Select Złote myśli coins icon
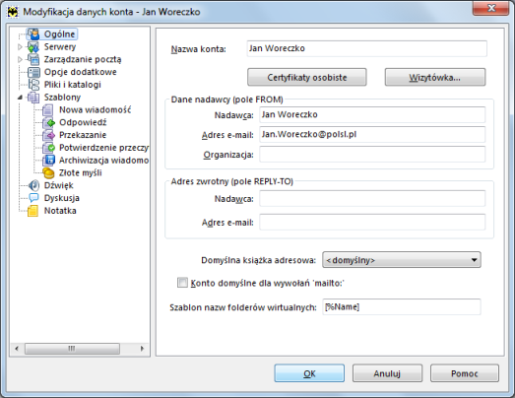 click(48, 172)
